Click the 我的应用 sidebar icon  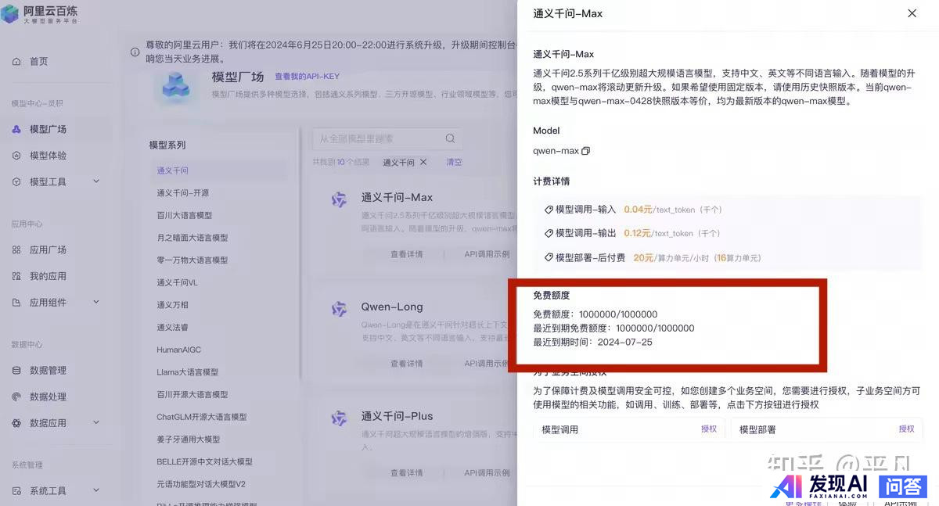[16, 276]
